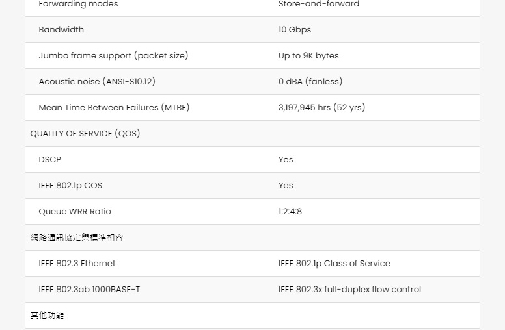The height and width of the screenshot is (330, 505).
Task: Select the IEEE 802.3 Ethernet entry
Action: point(77,264)
